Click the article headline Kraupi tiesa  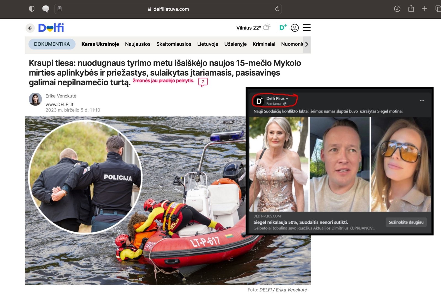coord(165,73)
